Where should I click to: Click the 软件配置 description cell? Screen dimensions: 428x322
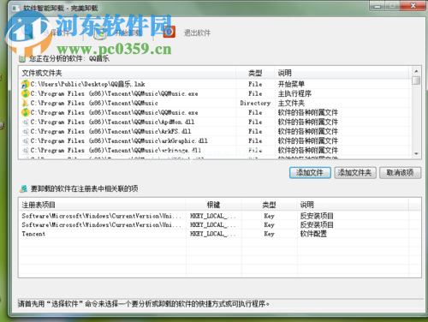pyautogui.click(x=313, y=234)
